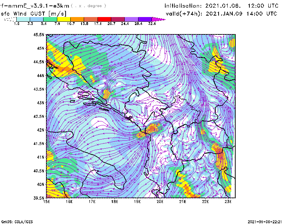Click the '42N' latitude label
The width and height of the screenshot is (290, 224).
point(41,130)
